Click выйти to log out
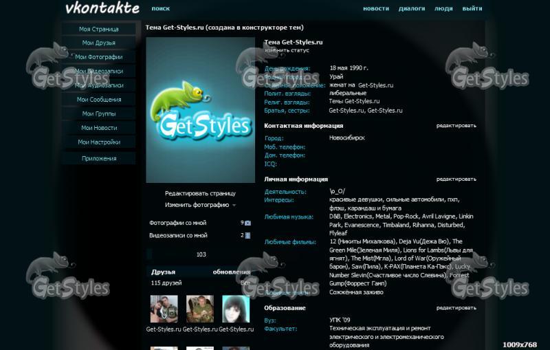 [x=472, y=8]
